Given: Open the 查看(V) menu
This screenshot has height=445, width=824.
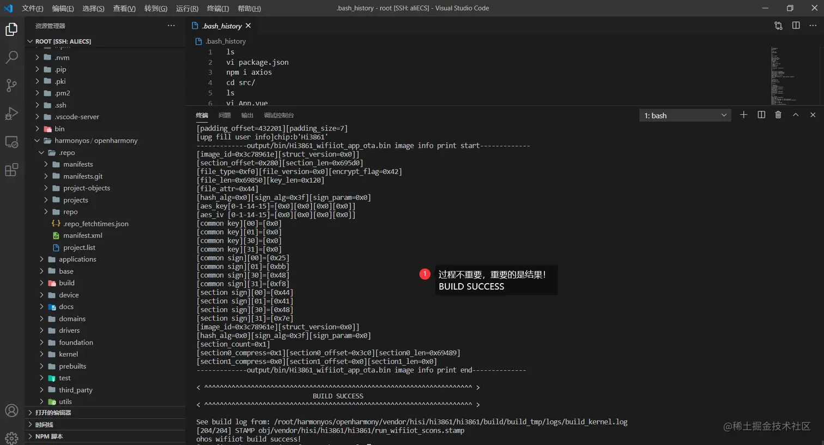Looking at the screenshot, I should pos(124,8).
